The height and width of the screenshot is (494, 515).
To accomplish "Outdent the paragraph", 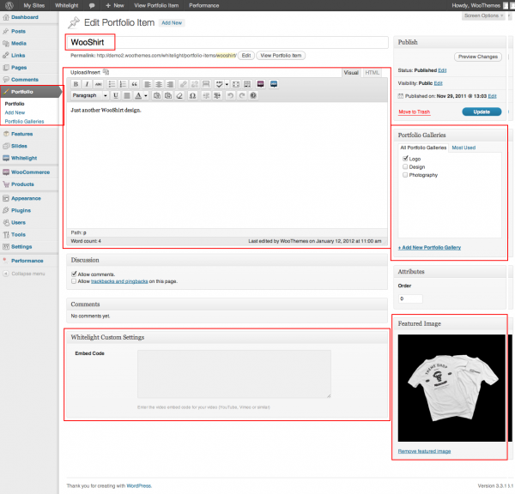I will (206, 95).
